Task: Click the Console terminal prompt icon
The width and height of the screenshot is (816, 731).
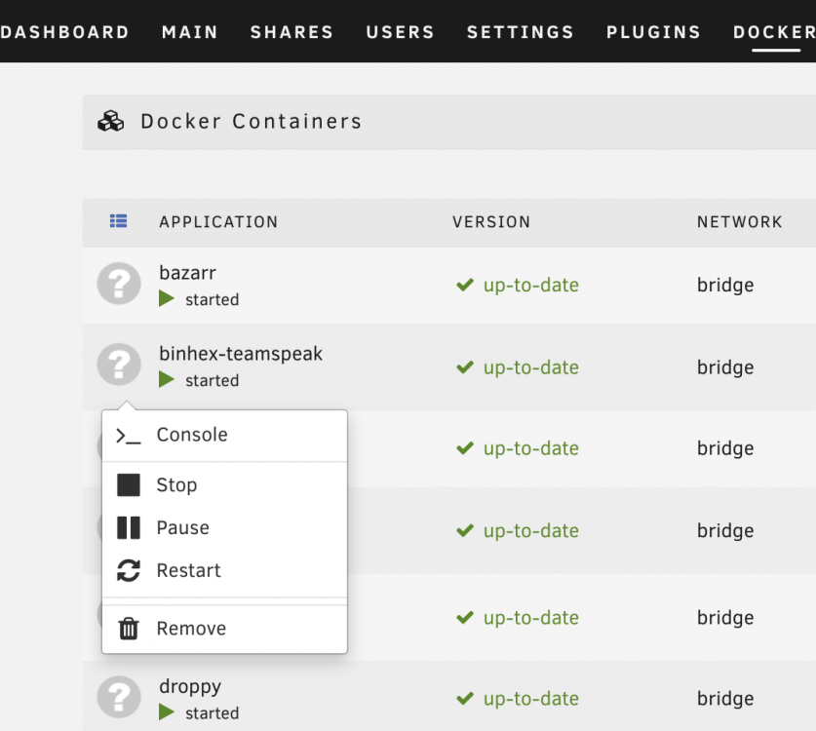Action: 128,436
